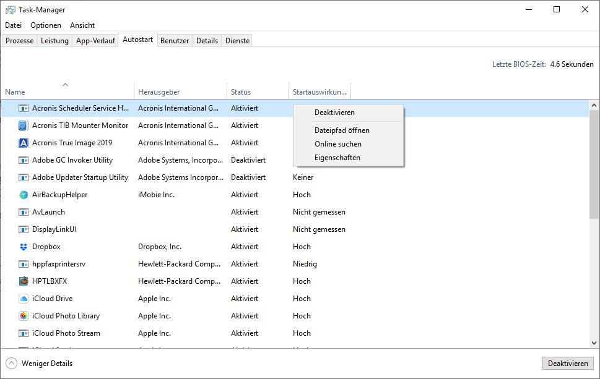Switch to the Prozesse tab
This screenshot has height=379, width=600.
19,41
